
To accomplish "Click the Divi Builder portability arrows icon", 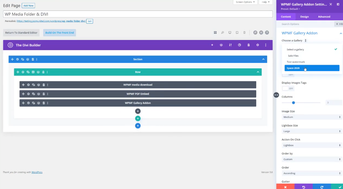I will point(230,45).
